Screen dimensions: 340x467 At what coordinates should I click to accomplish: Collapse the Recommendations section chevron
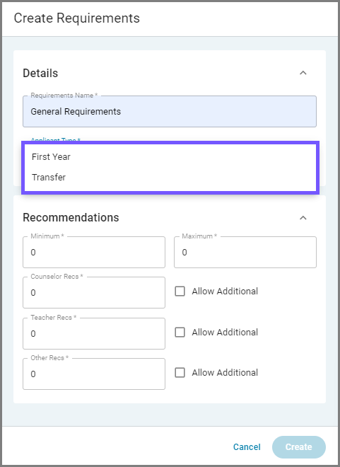(303, 218)
